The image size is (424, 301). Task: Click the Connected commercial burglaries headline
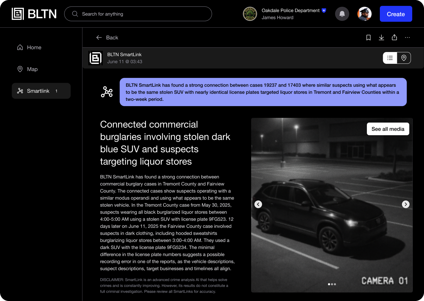coord(165,143)
